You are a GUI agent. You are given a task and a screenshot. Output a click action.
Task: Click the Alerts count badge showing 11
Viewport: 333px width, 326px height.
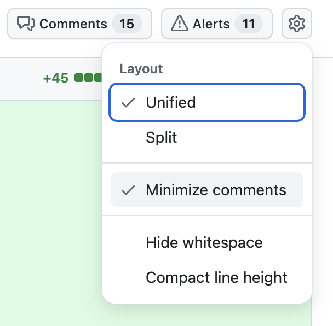coord(249,24)
